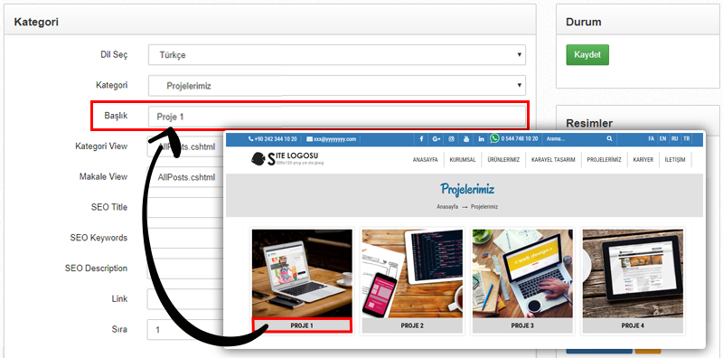
Task: Open the KURUMSAL menu item
Action: pyautogui.click(x=463, y=160)
